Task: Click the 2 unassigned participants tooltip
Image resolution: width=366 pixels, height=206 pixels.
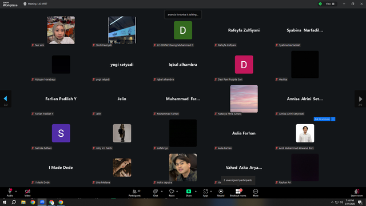Action: [x=238, y=180]
